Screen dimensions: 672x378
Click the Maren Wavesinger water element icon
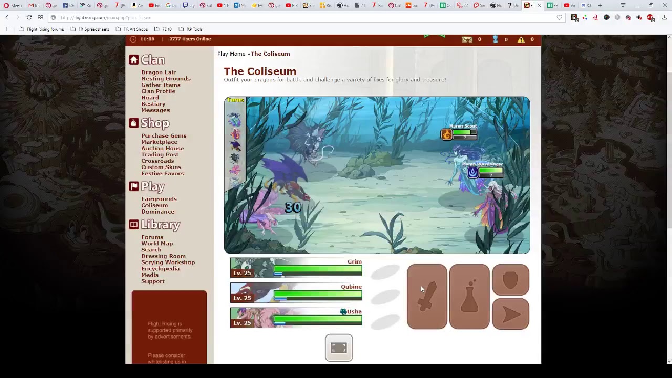[x=472, y=172]
